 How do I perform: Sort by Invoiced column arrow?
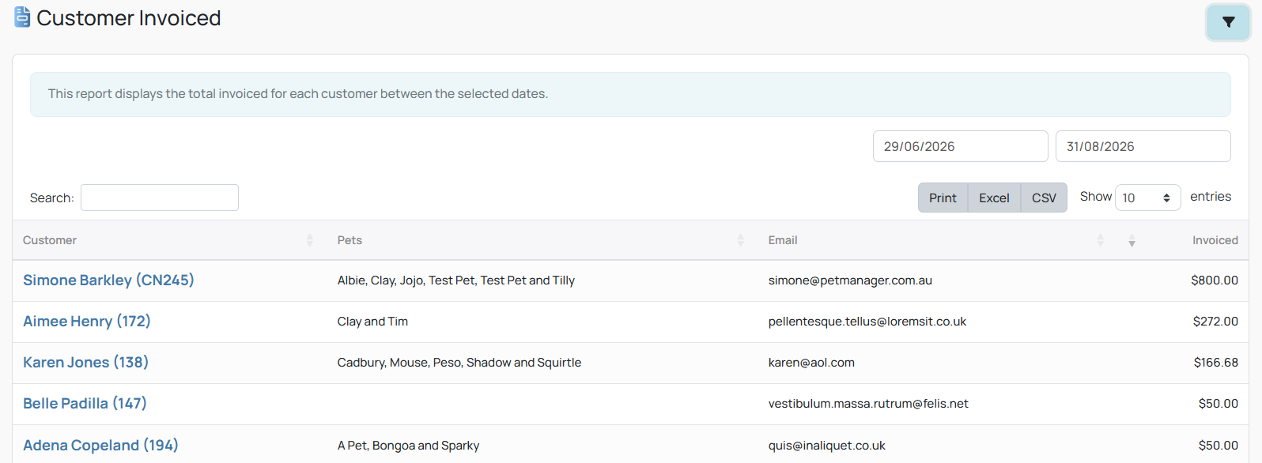(1132, 240)
